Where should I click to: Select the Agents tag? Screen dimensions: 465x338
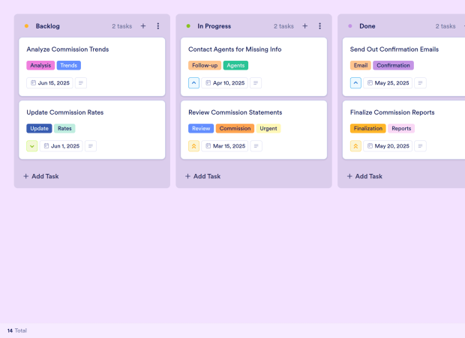click(235, 65)
